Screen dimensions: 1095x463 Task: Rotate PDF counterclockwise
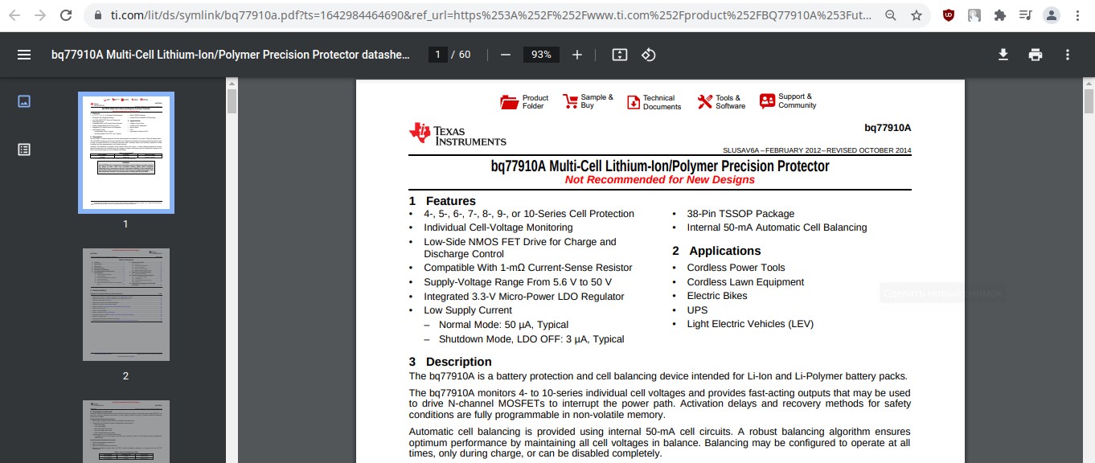tap(649, 55)
